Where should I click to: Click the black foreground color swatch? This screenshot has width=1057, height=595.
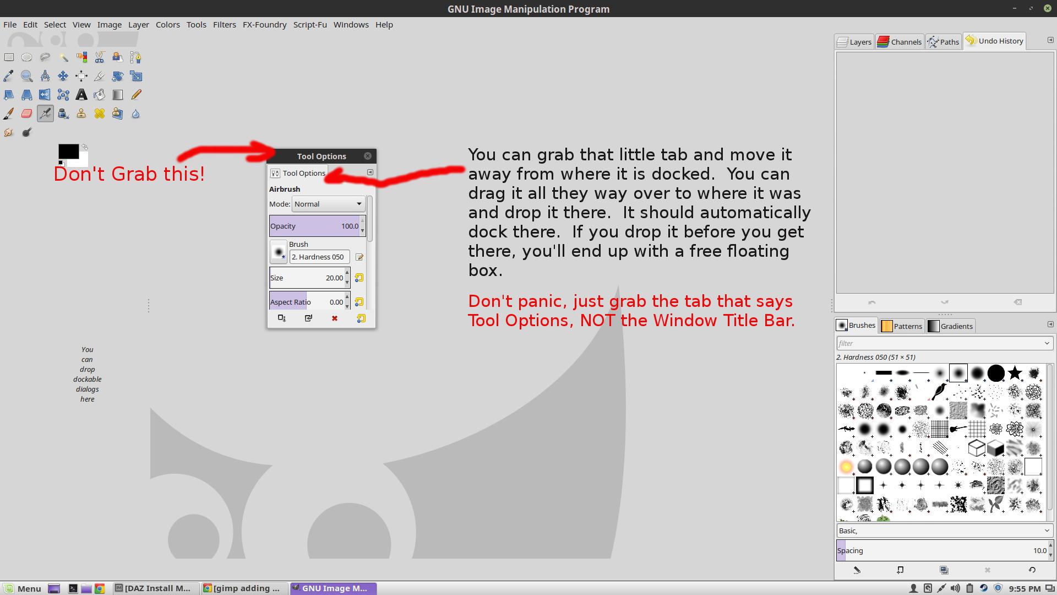point(68,152)
